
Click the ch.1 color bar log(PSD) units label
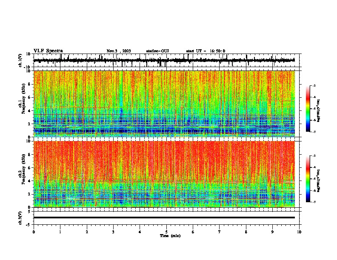coord(319,111)
